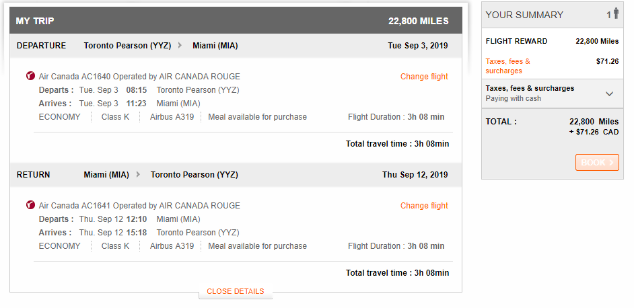Expand the Taxes, fees & surcharges chevron
634x308 pixels.
[610, 93]
